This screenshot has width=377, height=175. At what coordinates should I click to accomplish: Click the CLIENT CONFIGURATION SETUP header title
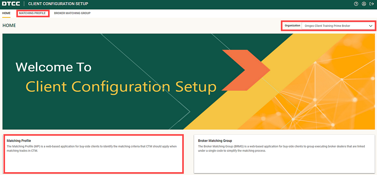pyautogui.click(x=58, y=4)
